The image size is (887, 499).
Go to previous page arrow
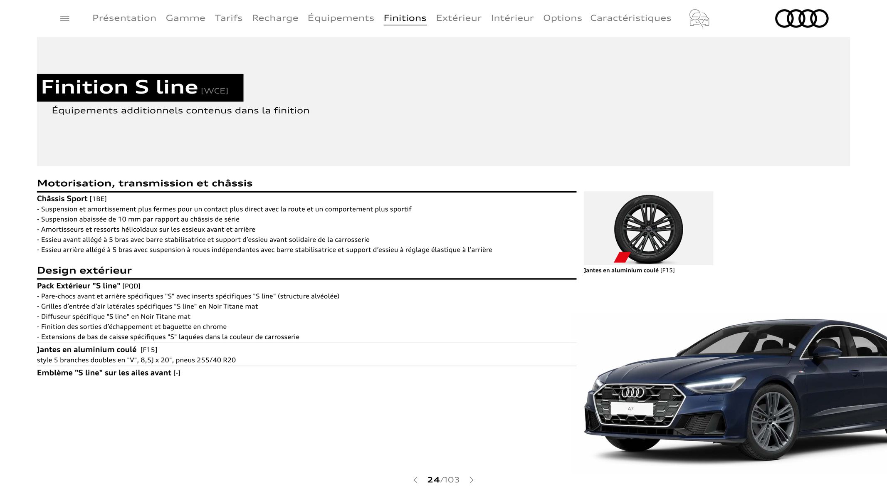click(415, 480)
